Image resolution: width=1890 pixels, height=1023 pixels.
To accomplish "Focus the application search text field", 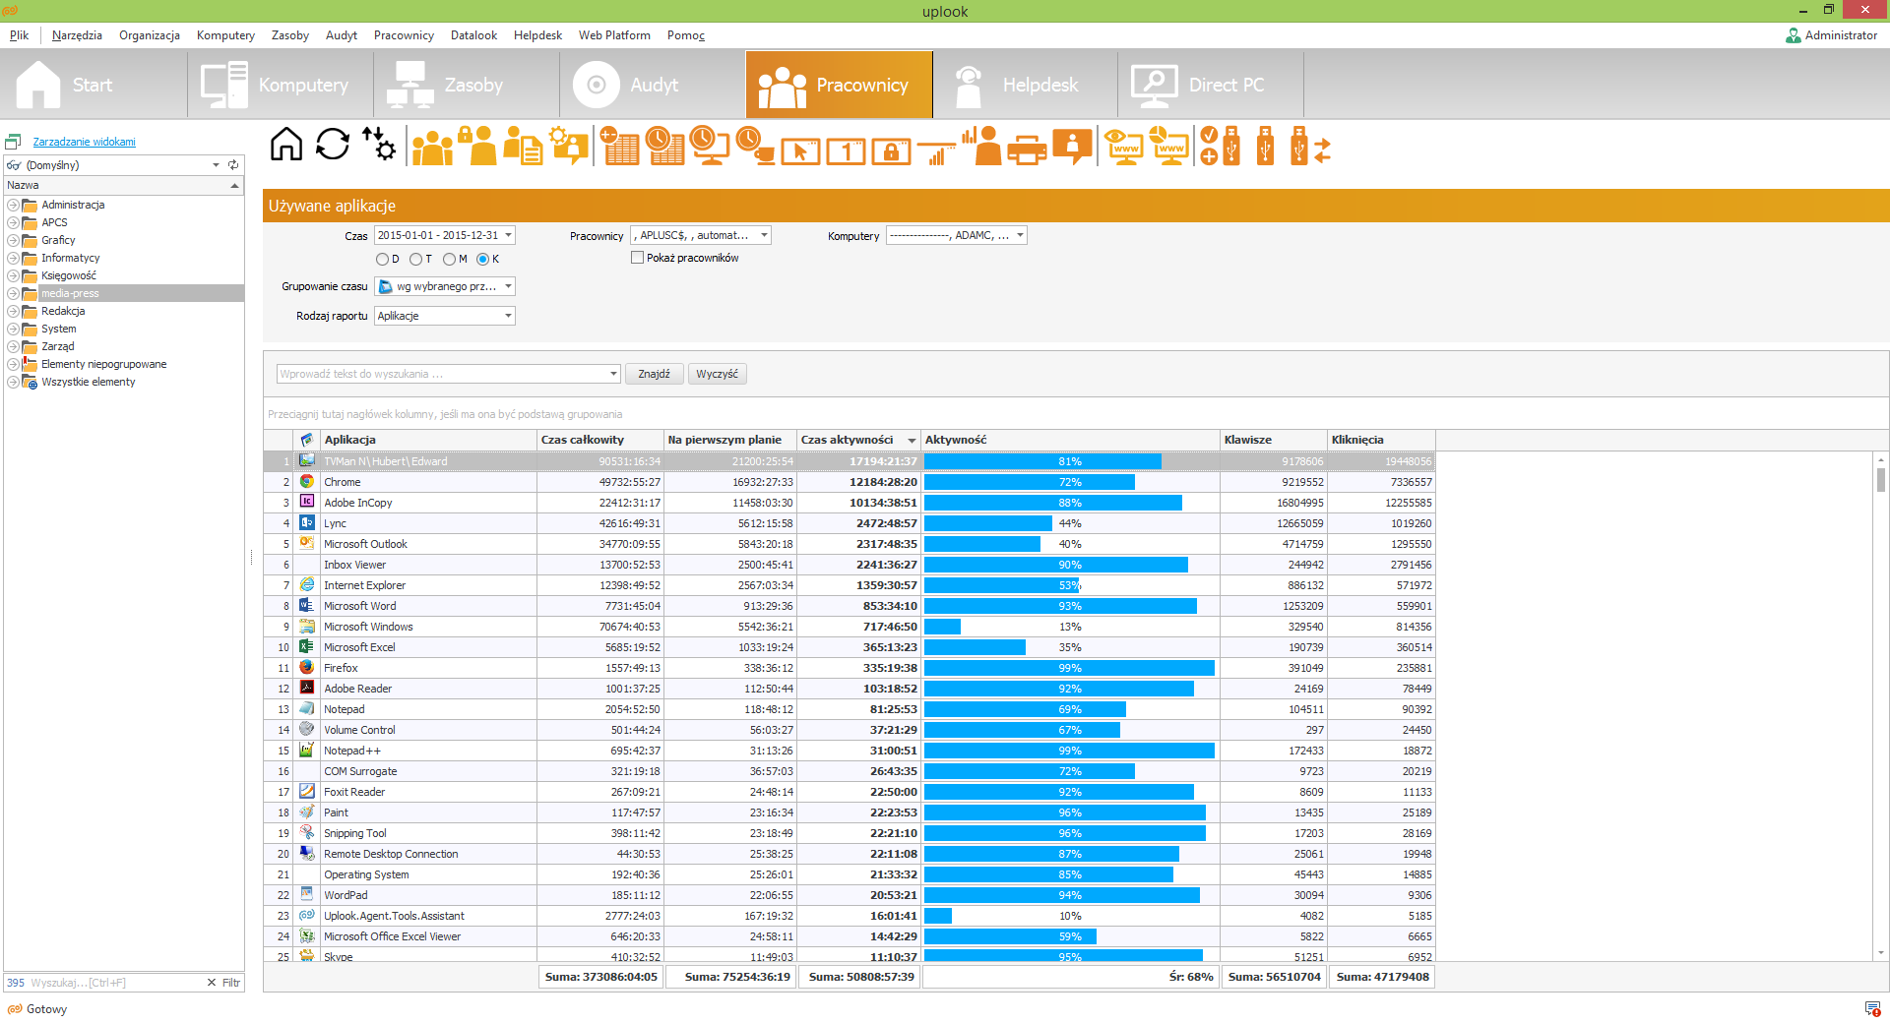I will 441,374.
